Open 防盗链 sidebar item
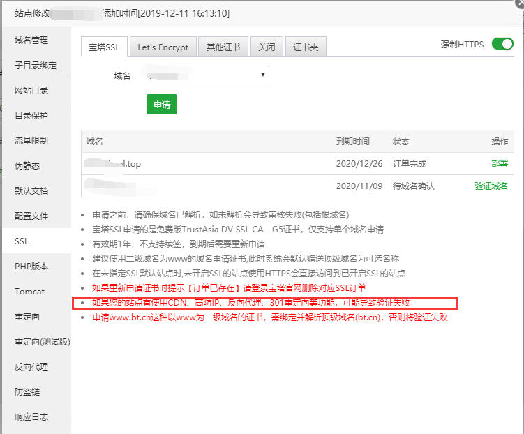524x434 pixels. [x=27, y=392]
